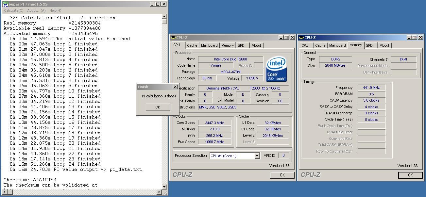Viewport: 426px width, 197px height.
Task: Click the right CPU-Z window title icon
Action: pyautogui.click(x=301, y=38)
